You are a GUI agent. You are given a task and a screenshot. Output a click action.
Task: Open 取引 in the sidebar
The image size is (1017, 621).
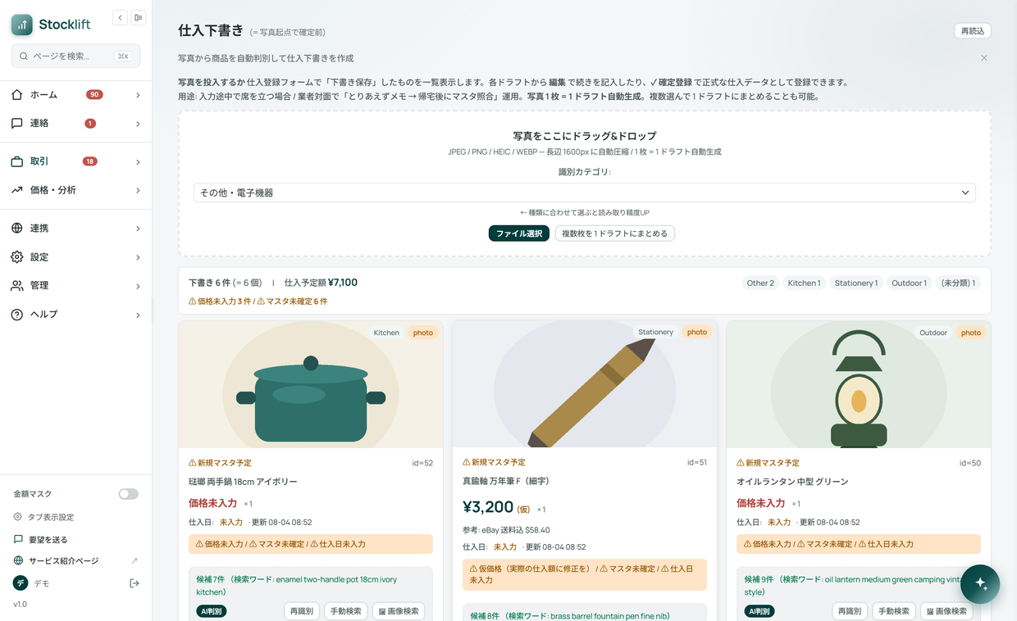click(x=75, y=161)
